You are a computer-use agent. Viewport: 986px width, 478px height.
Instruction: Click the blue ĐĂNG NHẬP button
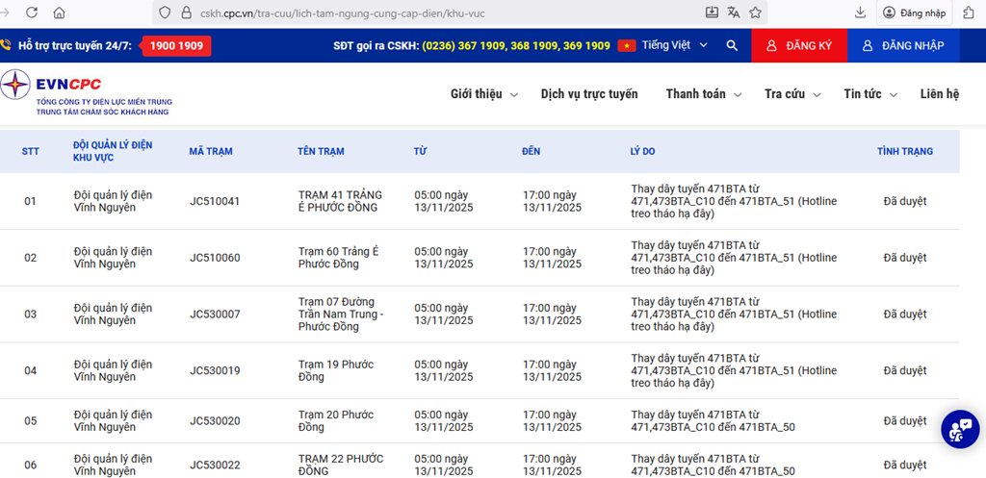click(x=902, y=45)
